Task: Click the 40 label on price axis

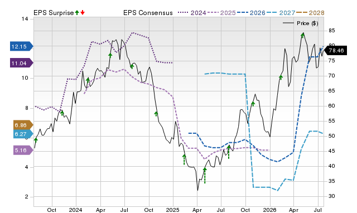Action: (x=331, y=166)
